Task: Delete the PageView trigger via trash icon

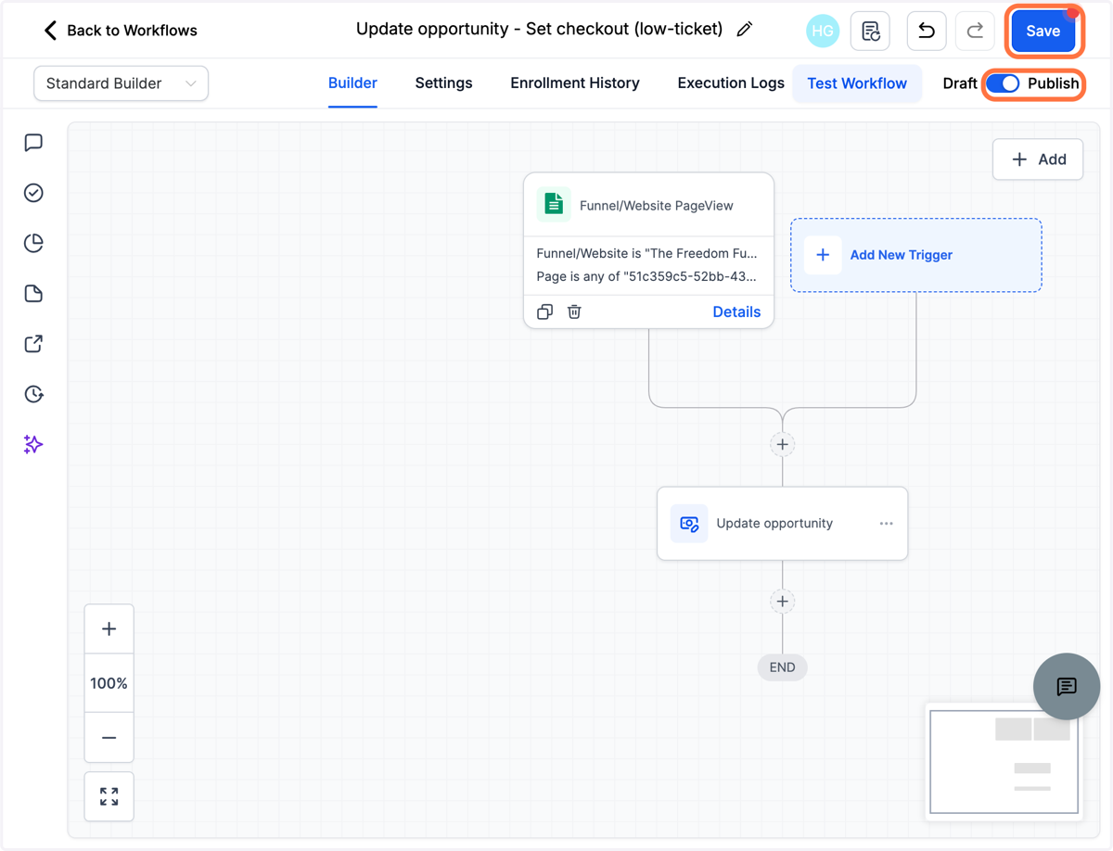Action: pyautogui.click(x=574, y=311)
